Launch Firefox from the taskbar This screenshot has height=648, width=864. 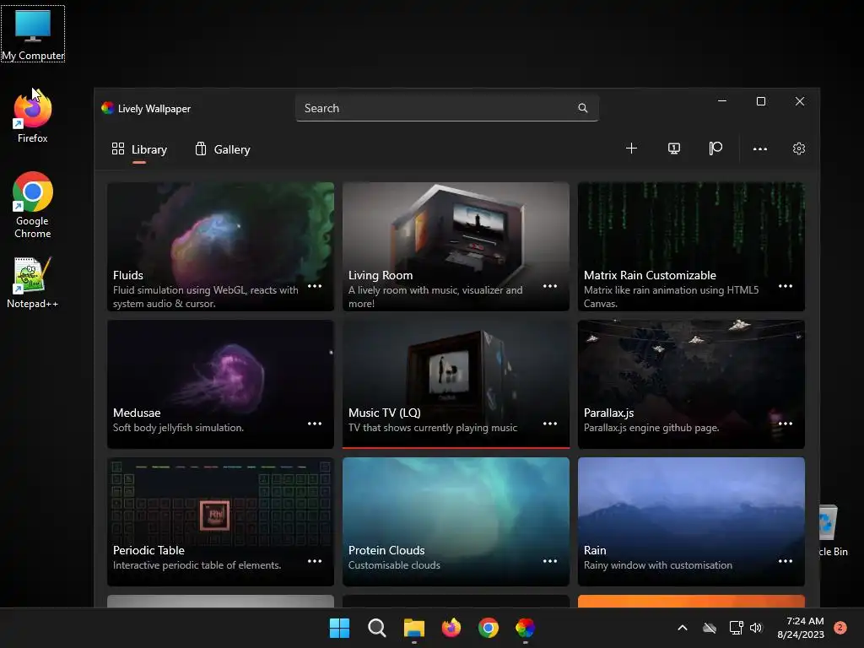tap(451, 628)
